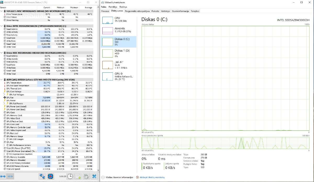Open Atidaryti išteklių monitorių link

point(152,177)
